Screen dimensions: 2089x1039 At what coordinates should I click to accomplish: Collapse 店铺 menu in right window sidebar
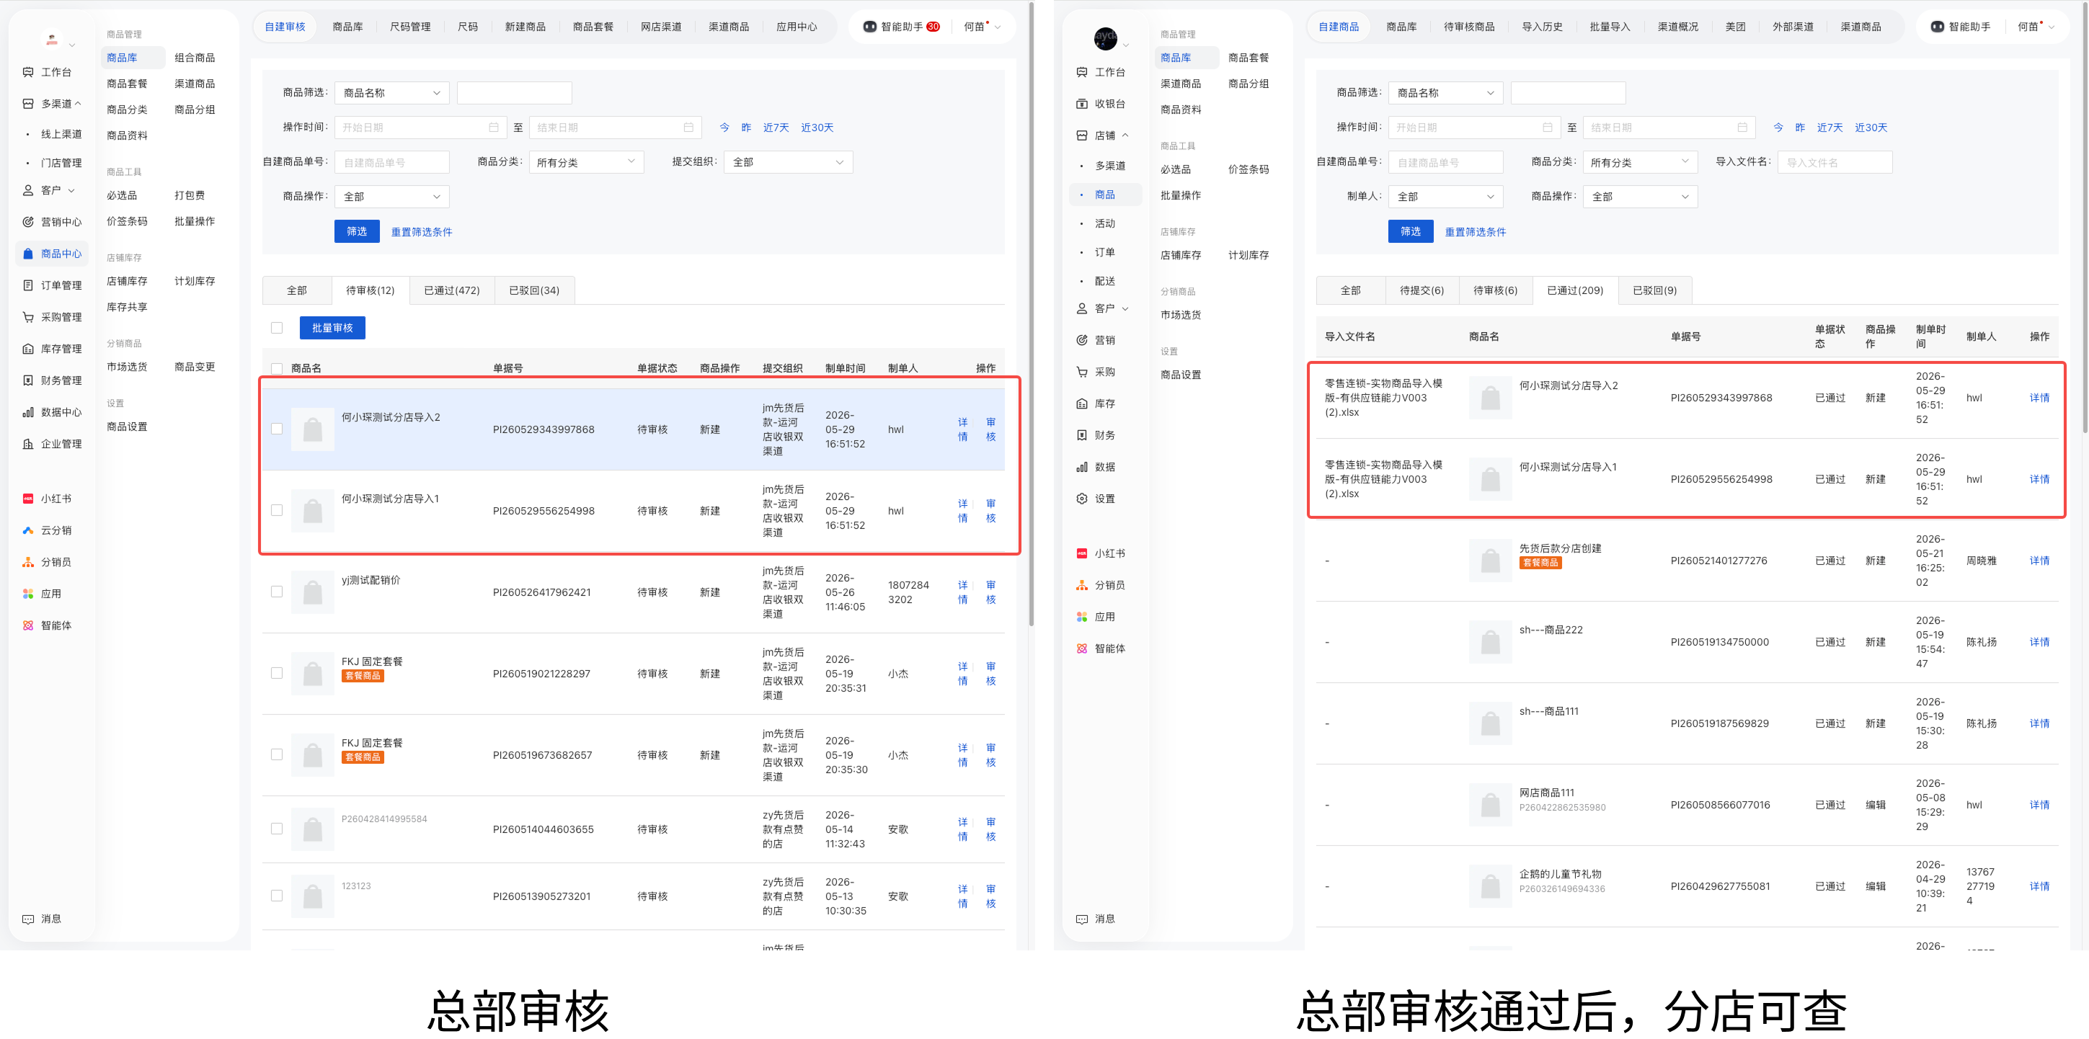[x=1126, y=135]
